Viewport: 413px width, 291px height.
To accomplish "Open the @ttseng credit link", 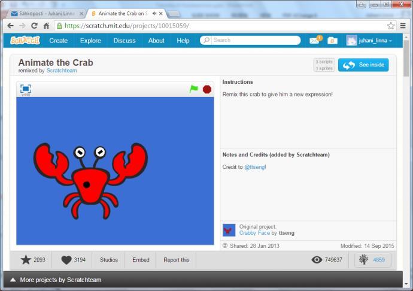I will (x=254, y=167).
